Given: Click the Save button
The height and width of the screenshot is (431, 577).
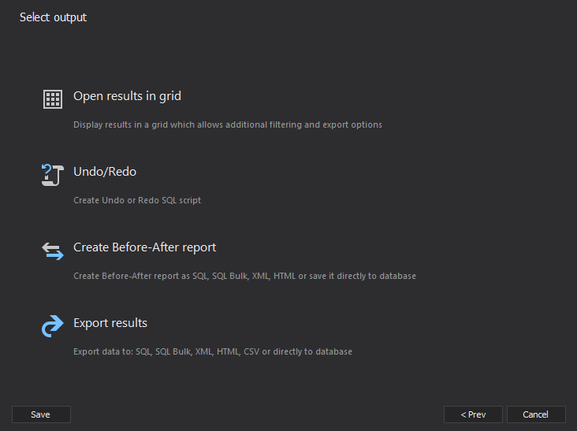Looking at the screenshot, I should click(x=41, y=414).
